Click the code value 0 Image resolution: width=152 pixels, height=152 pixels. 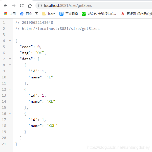[x=38, y=47]
